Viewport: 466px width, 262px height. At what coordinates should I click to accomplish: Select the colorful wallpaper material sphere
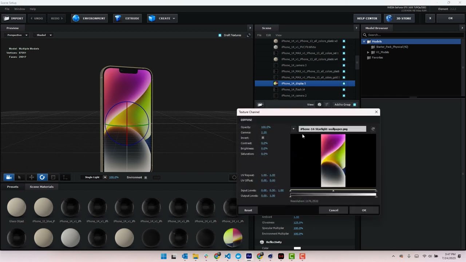(x=233, y=238)
